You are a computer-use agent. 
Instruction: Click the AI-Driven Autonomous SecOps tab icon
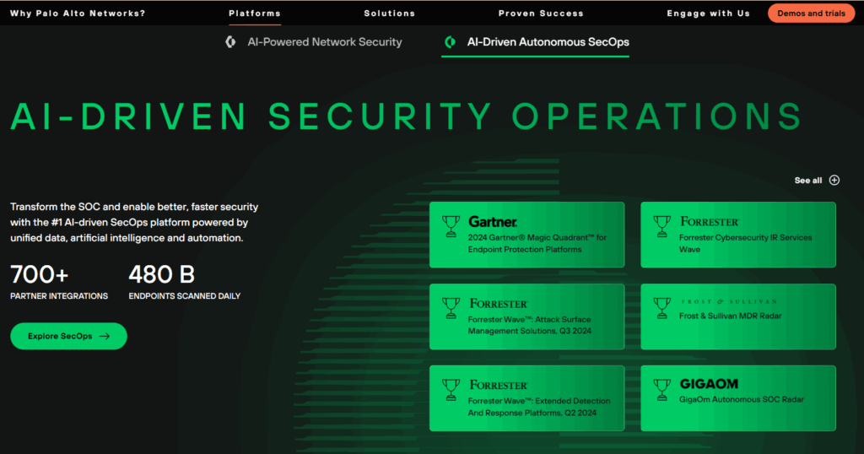click(x=450, y=42)
